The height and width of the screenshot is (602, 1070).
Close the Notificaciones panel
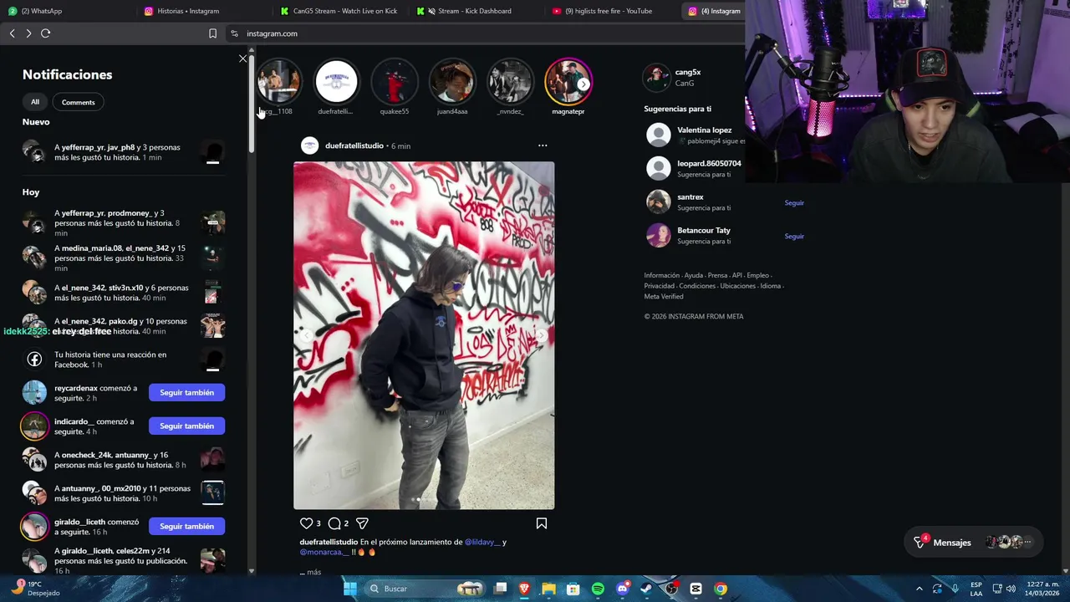point(243,59)
